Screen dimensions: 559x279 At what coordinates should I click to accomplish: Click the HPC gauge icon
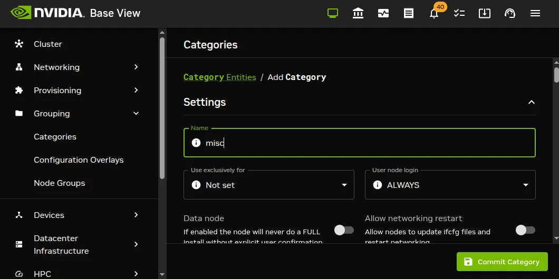pyautogui.click(x=19, y=274)
